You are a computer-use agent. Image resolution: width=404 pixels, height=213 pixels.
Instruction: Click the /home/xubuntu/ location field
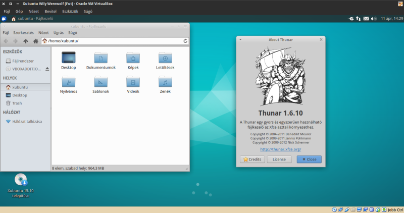click(115, 41)
